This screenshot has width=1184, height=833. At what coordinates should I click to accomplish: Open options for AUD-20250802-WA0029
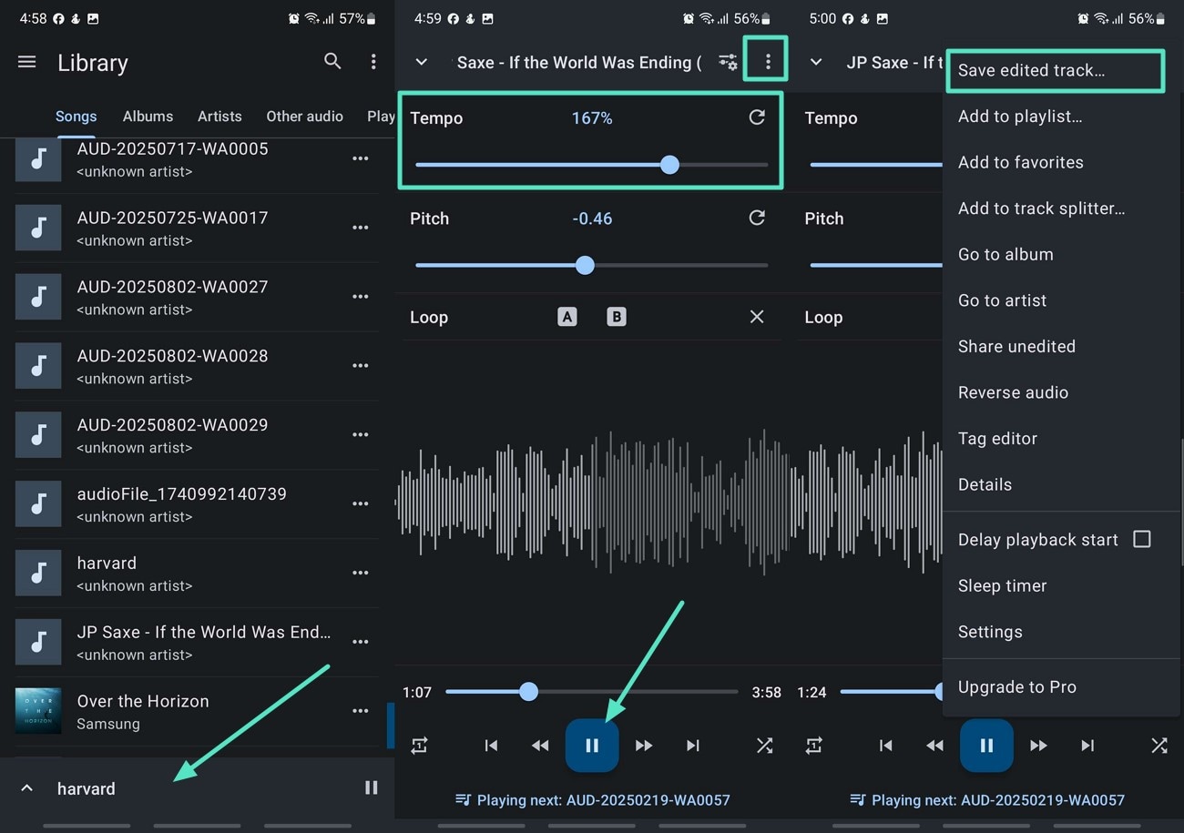click(x=361, y=434)
